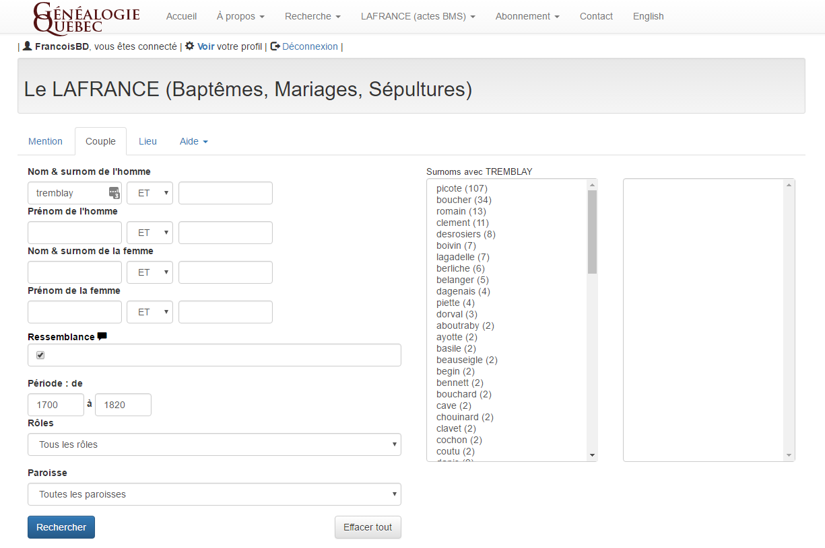825x548 pixels.
Task: Select aboutraby (2) in the surnames list
Action: 465,325
